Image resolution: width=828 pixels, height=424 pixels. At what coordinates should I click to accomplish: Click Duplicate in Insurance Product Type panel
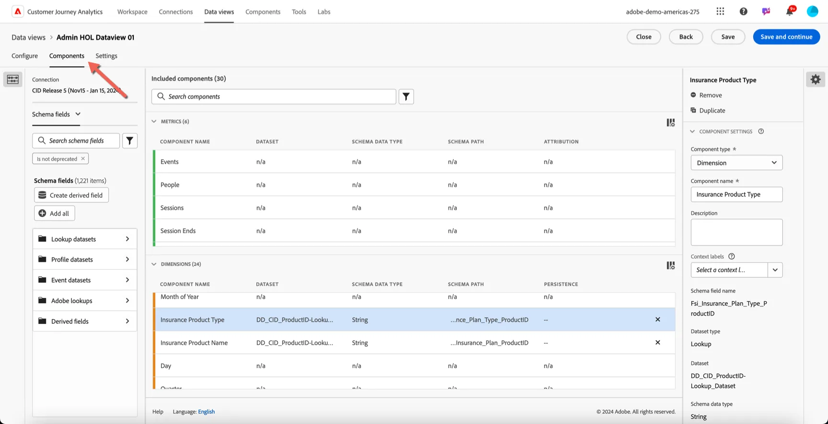[x=708, y=110]
